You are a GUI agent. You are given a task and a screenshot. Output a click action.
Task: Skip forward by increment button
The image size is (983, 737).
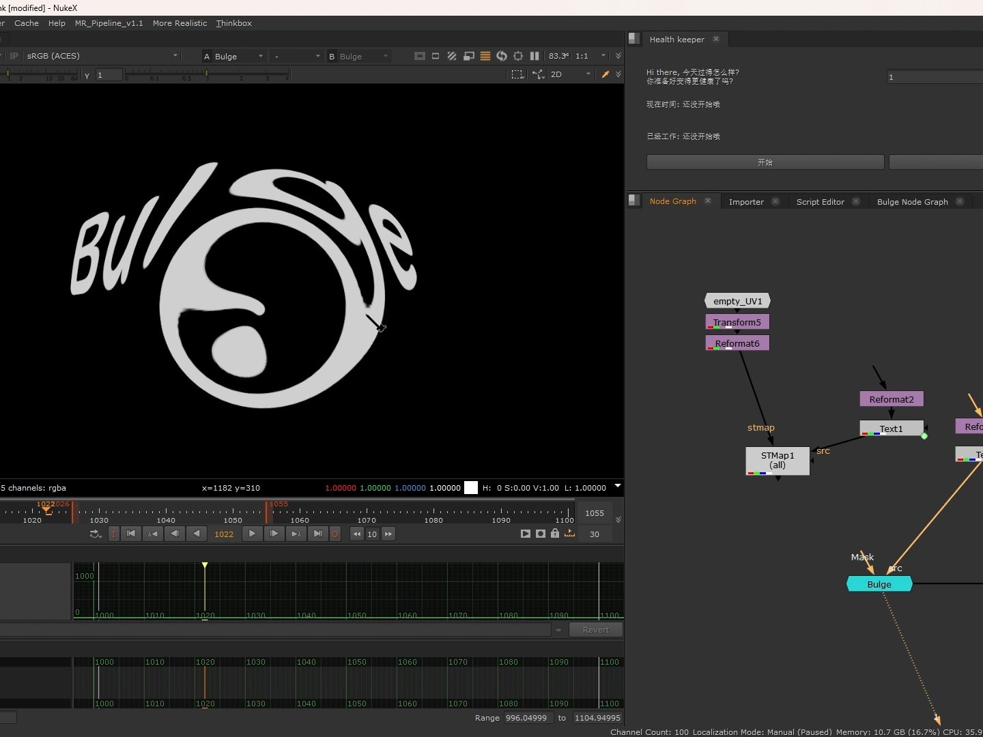pos(388,534)
